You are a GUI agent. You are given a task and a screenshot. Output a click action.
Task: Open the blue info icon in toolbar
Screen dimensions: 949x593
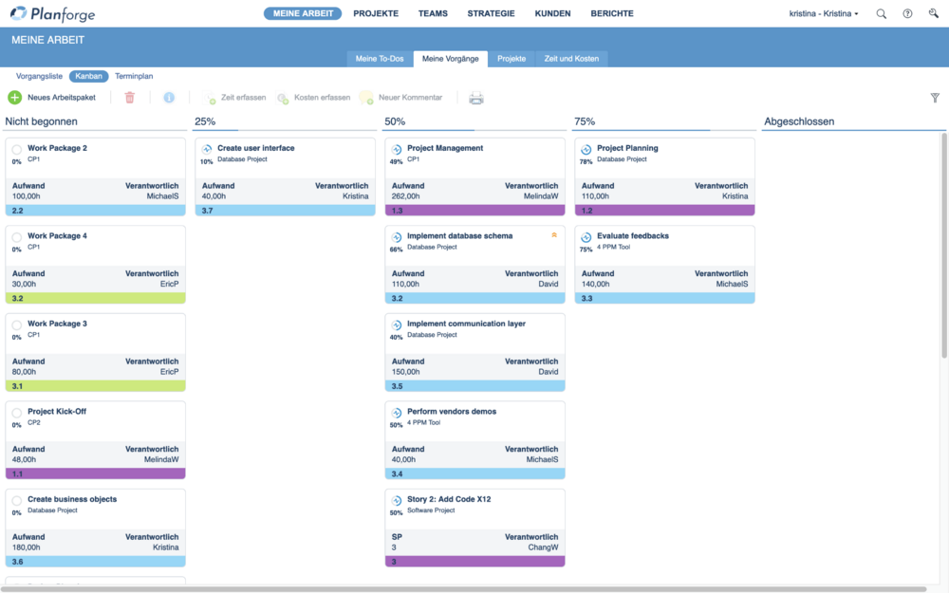tap(169, 98)
